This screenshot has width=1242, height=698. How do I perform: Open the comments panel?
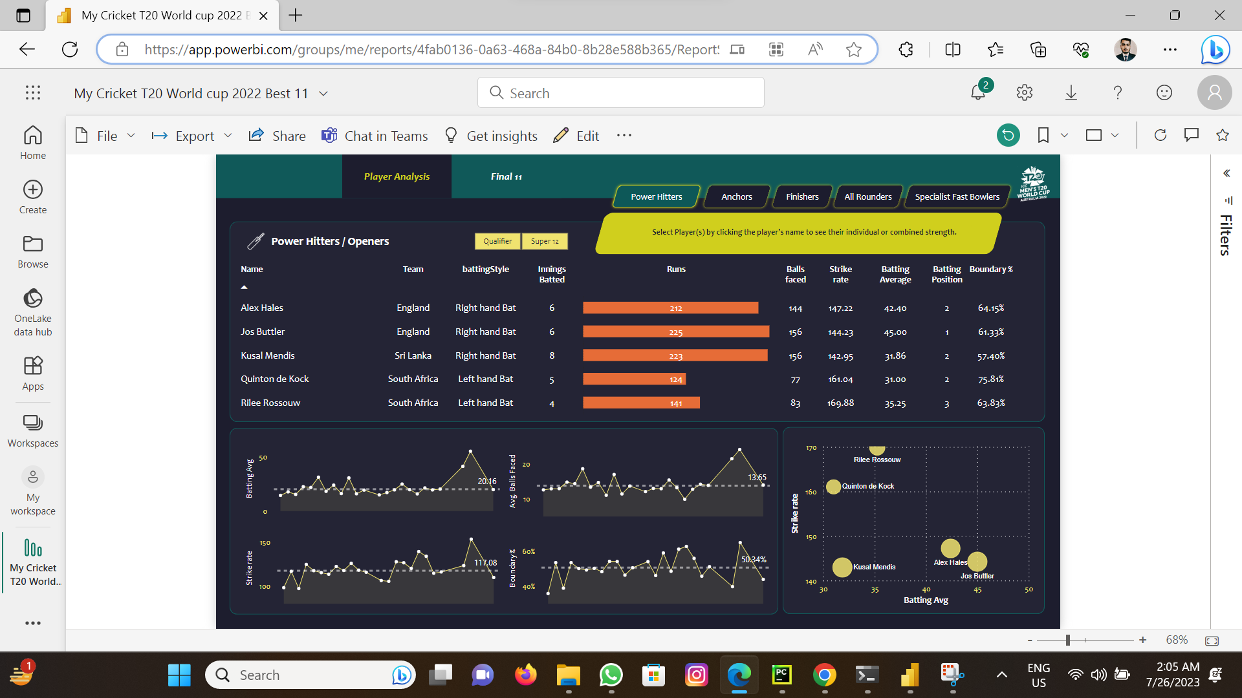1191,135
